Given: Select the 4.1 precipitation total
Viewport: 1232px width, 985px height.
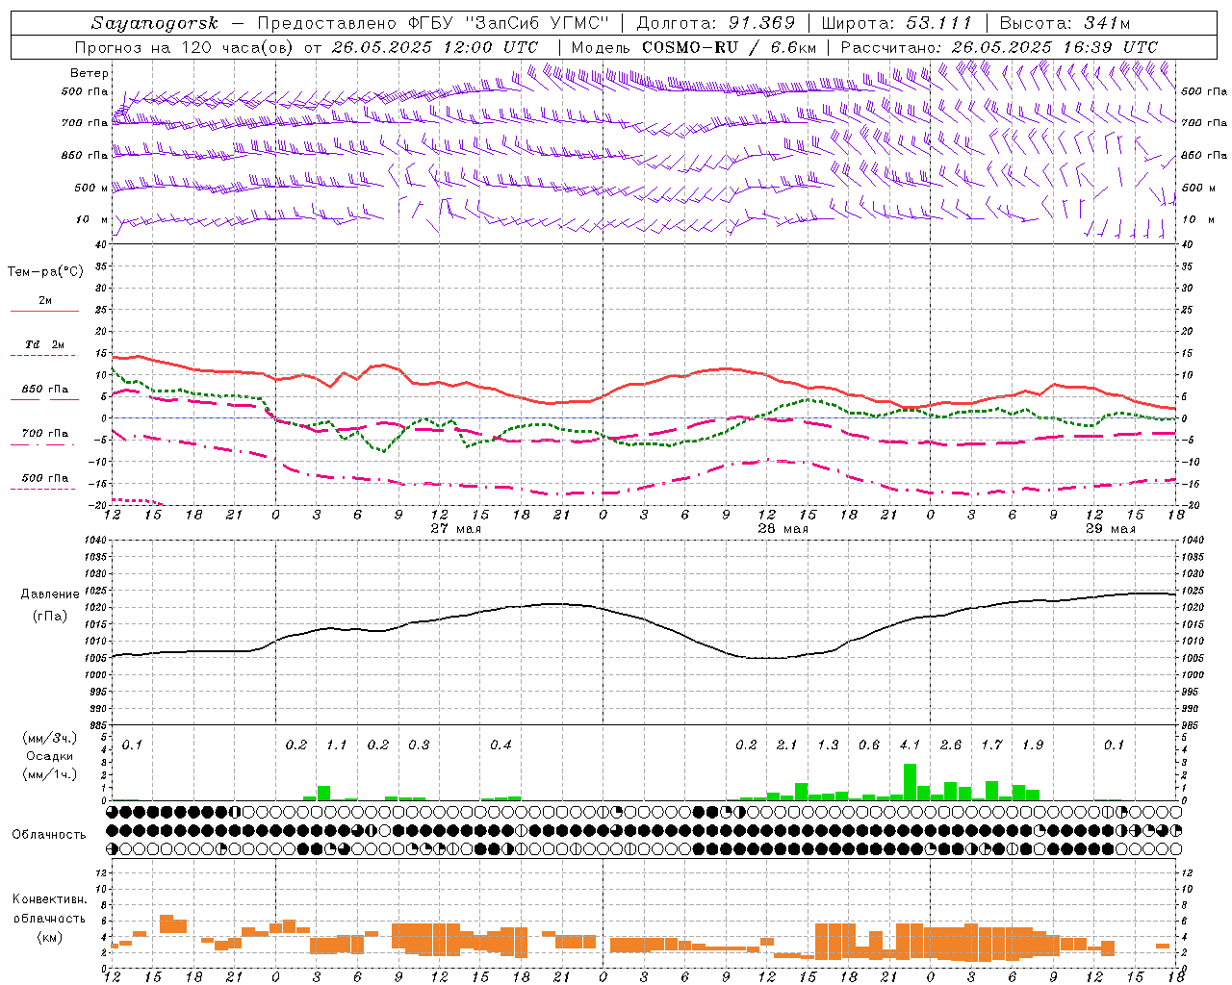Looking at the screenshot, I should click(x=910, y=745).
